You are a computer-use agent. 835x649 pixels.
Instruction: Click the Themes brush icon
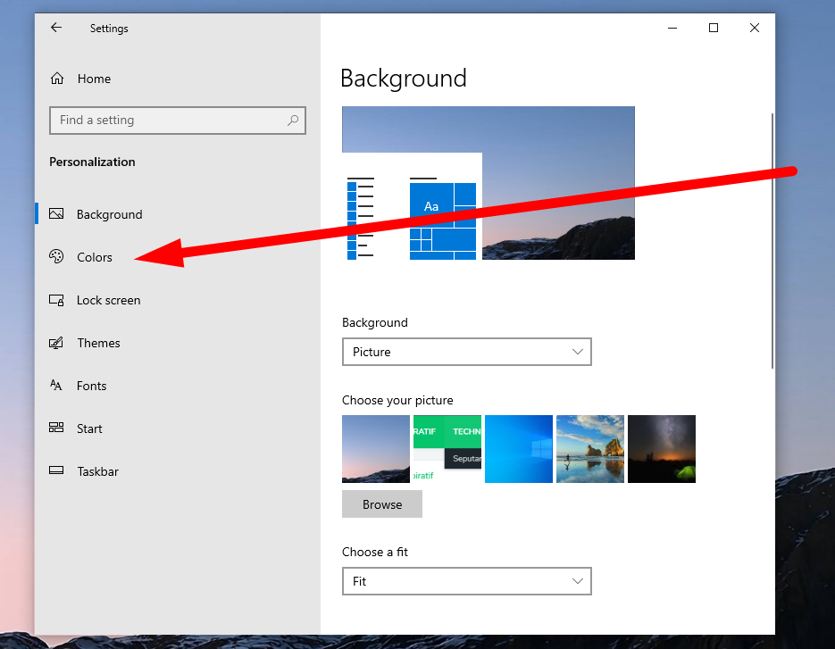pos(55,343)
